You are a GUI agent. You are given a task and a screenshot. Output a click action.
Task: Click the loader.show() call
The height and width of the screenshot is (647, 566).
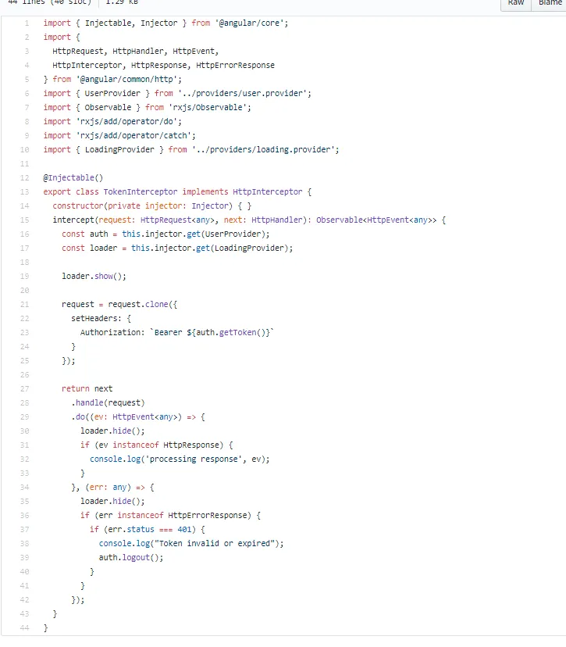[94, 276]
